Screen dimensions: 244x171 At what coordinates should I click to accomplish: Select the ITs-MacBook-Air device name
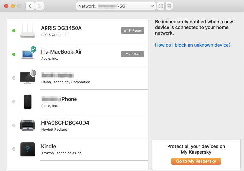[61, 52]
